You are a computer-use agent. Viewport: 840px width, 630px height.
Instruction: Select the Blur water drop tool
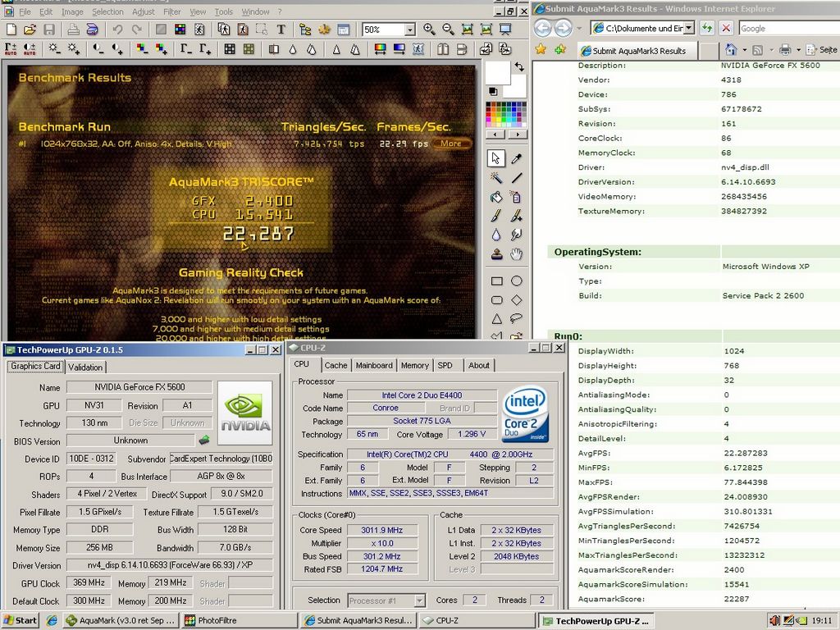pos(496,235)
